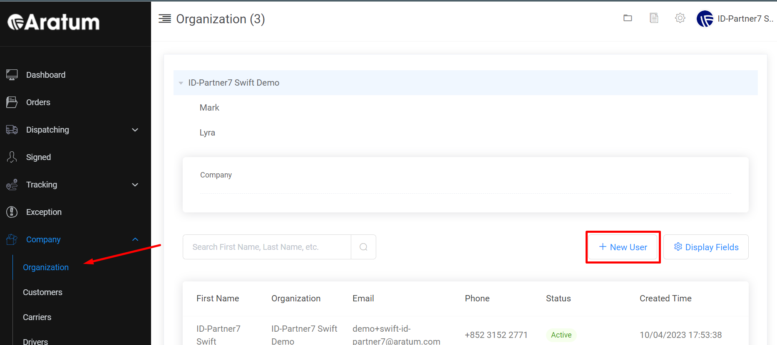Viewport: 777px width, 345px height.
Task: Click the Dispatching truck icon
Action: [x=12, y=130]
